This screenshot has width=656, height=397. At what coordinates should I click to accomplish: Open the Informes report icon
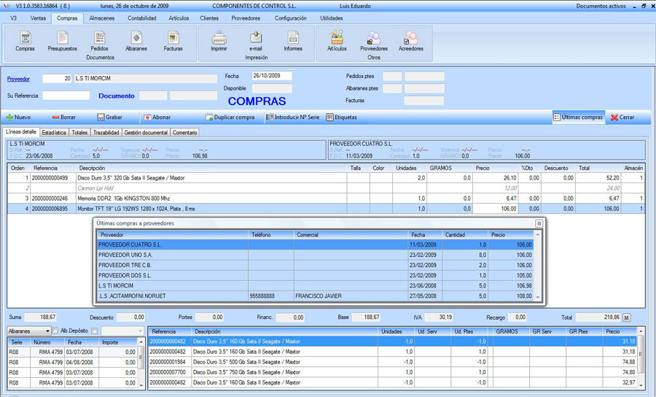(x=293, y=42)
